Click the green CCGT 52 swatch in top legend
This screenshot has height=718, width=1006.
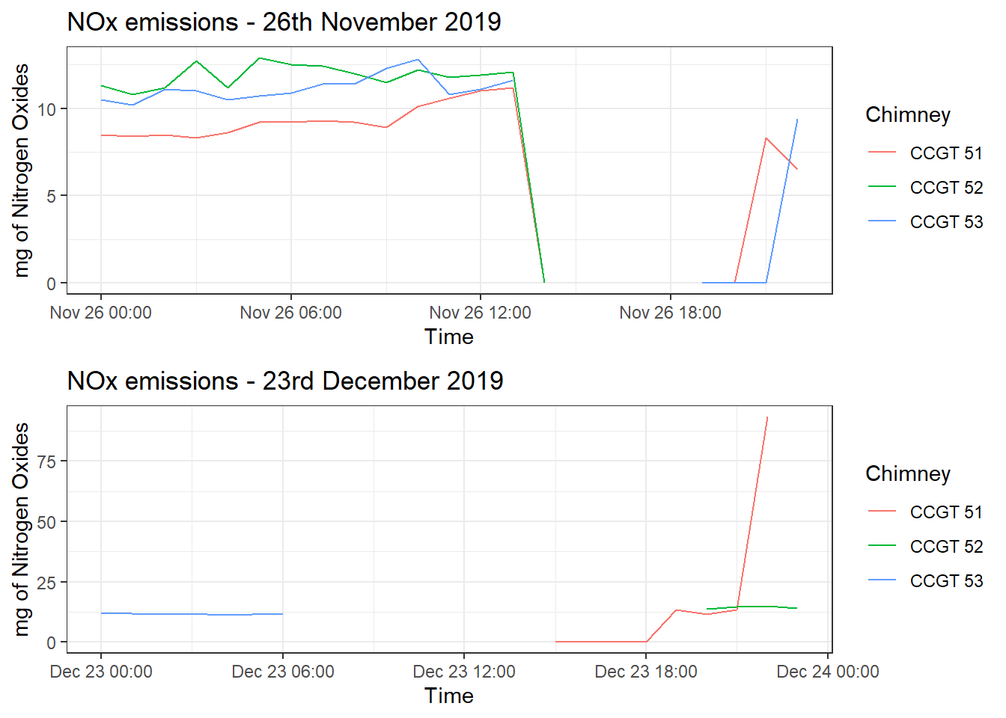pos(882,187)
